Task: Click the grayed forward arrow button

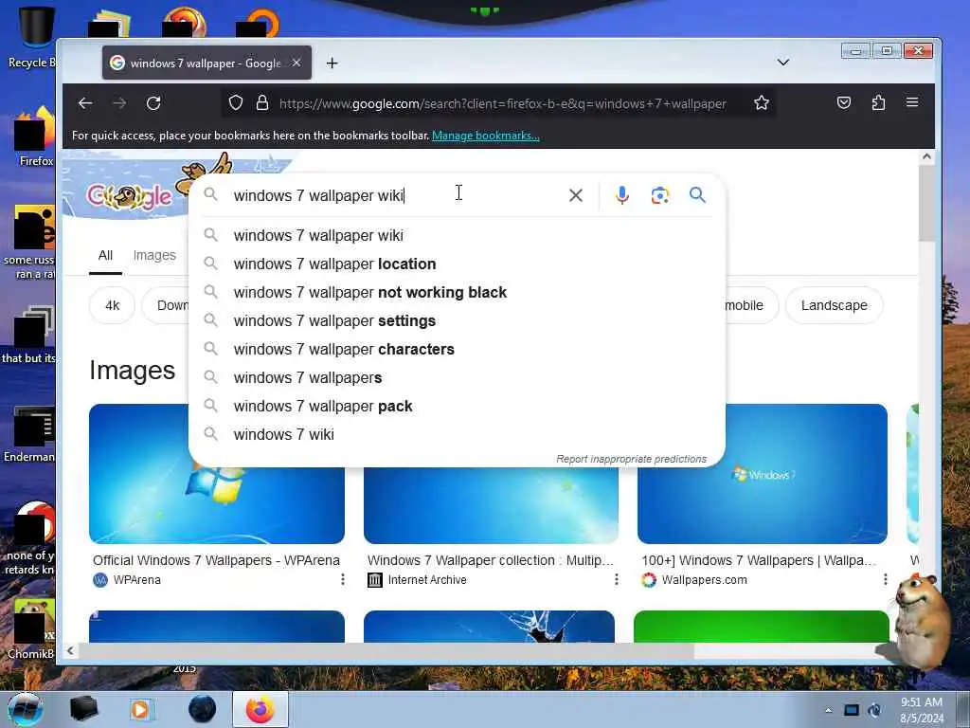Action: (x=119, y=103)
